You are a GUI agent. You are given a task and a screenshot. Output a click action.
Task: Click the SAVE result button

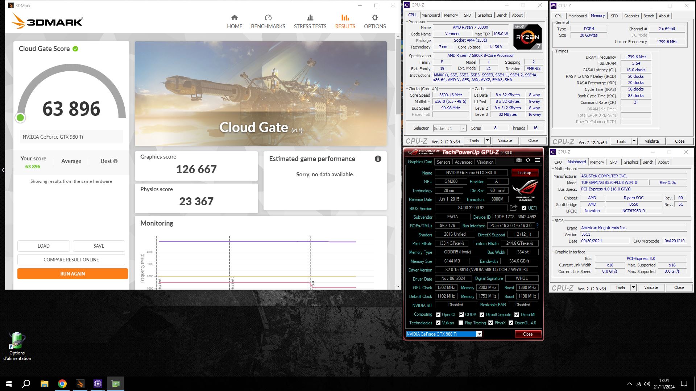click(99, 246)
